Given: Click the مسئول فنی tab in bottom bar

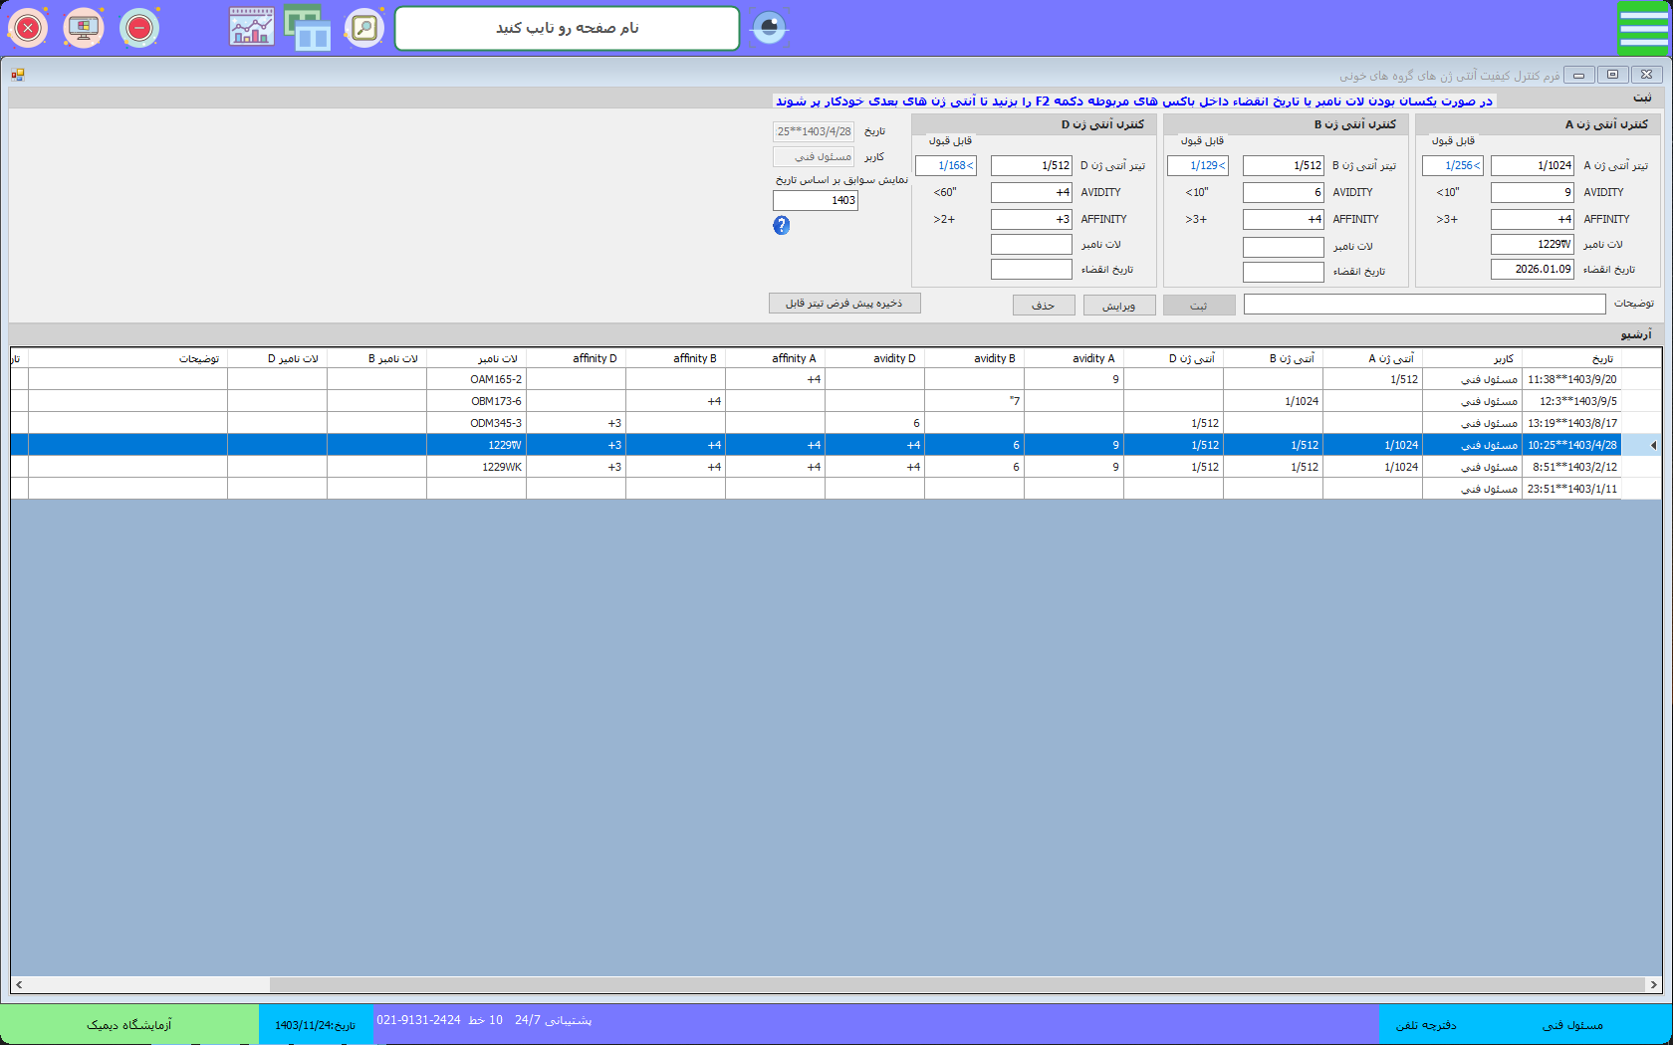Looking at the screenshot, I should 1572,1025.
